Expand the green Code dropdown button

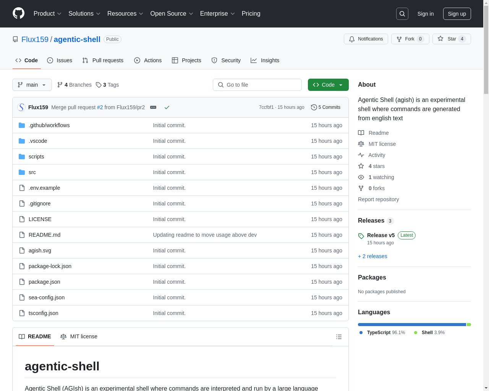tap(328, 85)
